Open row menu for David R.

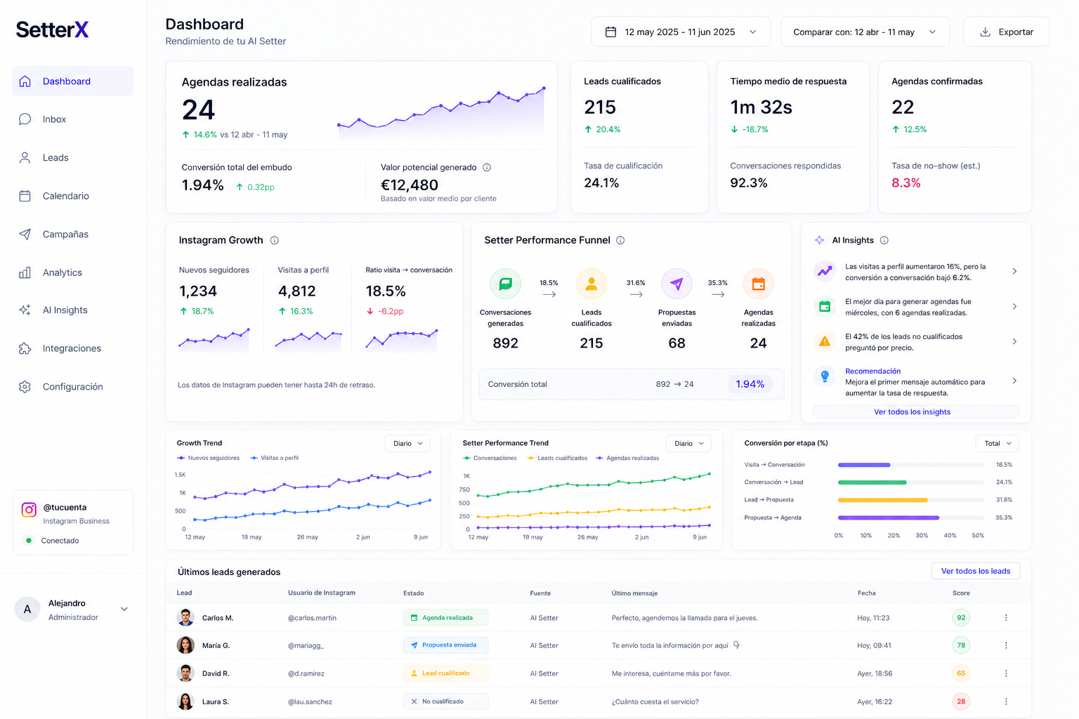pos(1006,673)
